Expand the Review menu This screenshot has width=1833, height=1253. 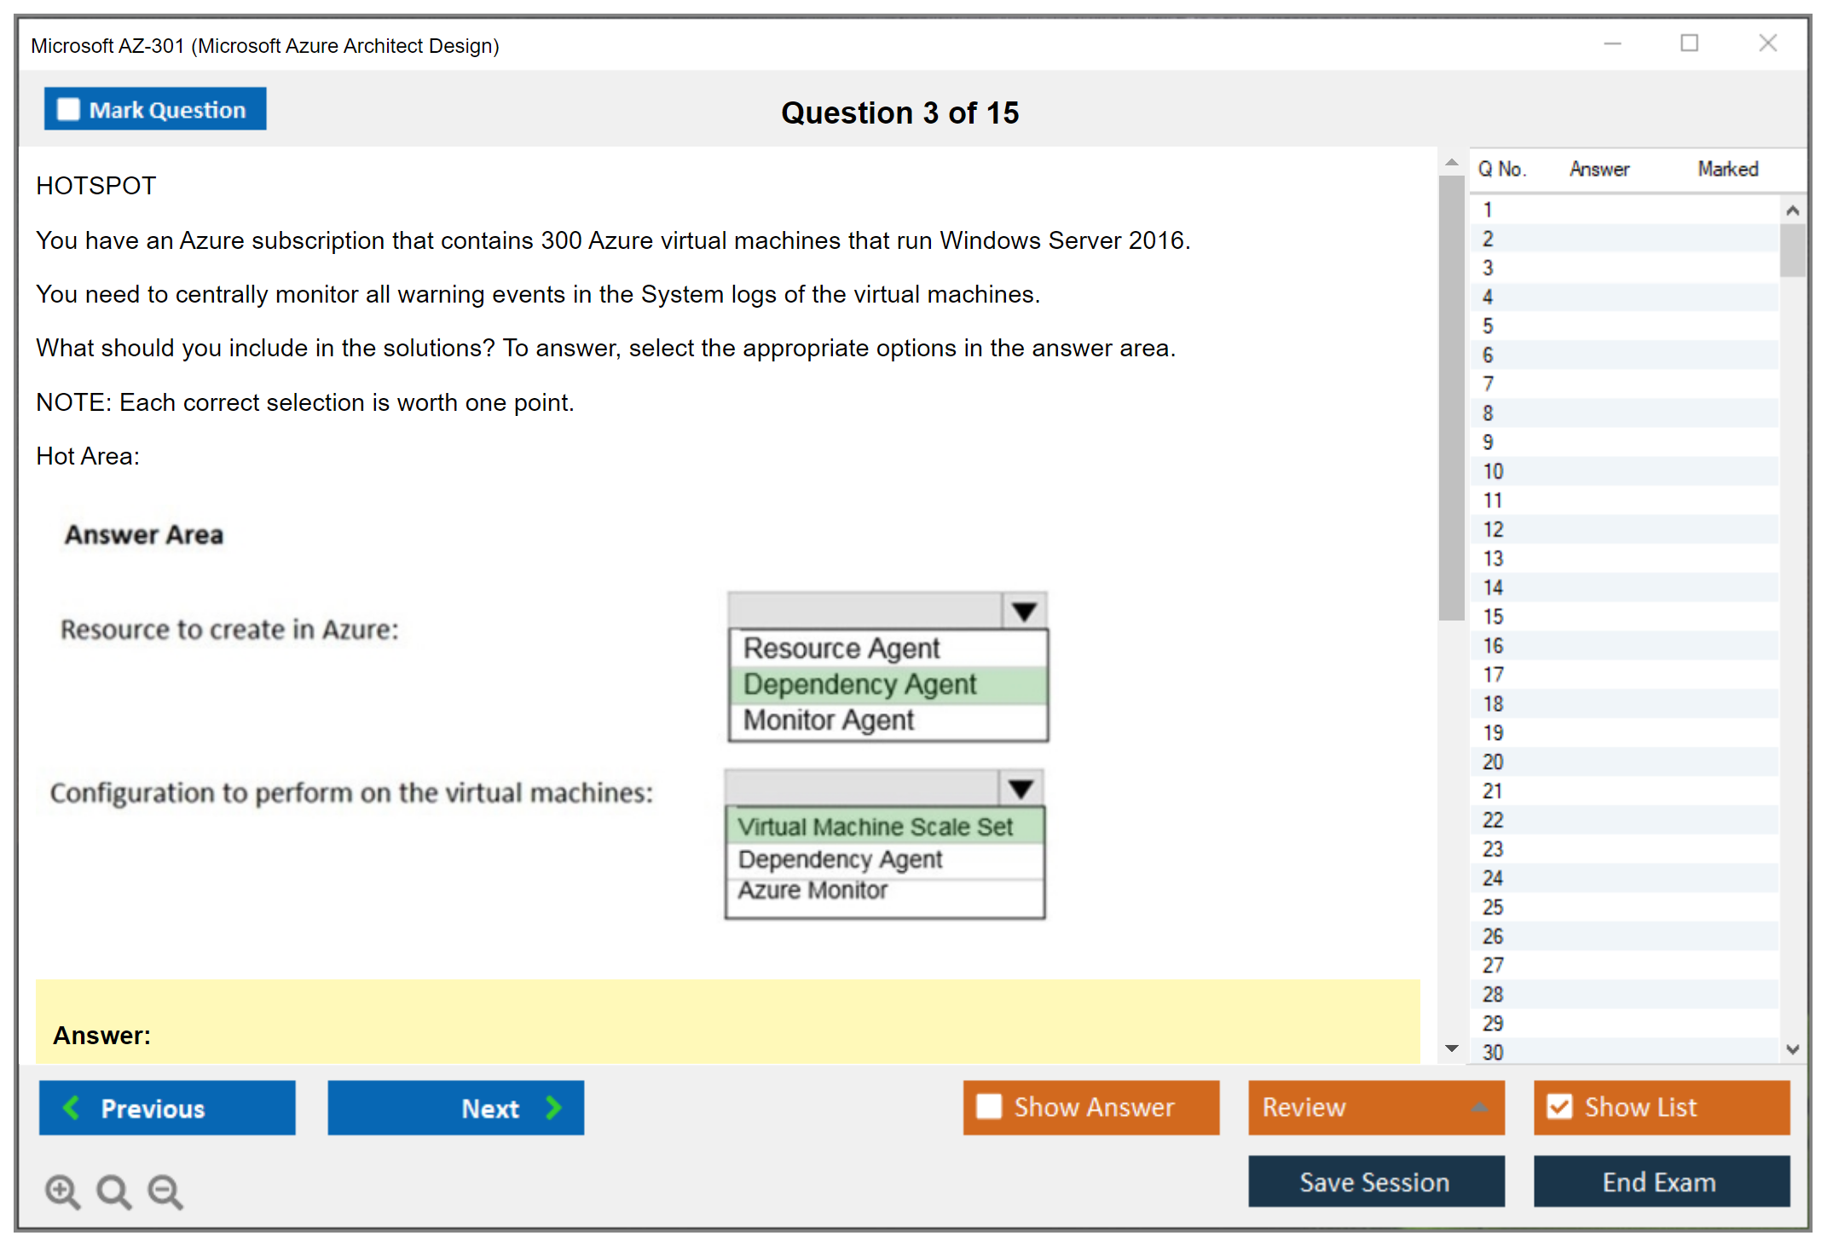coord(1478,1107)
